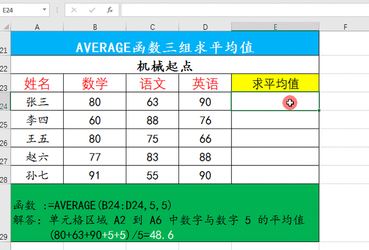This screenshot has width=369, height=250.
Task: Select row 25 header
Action: coord(5,119)
